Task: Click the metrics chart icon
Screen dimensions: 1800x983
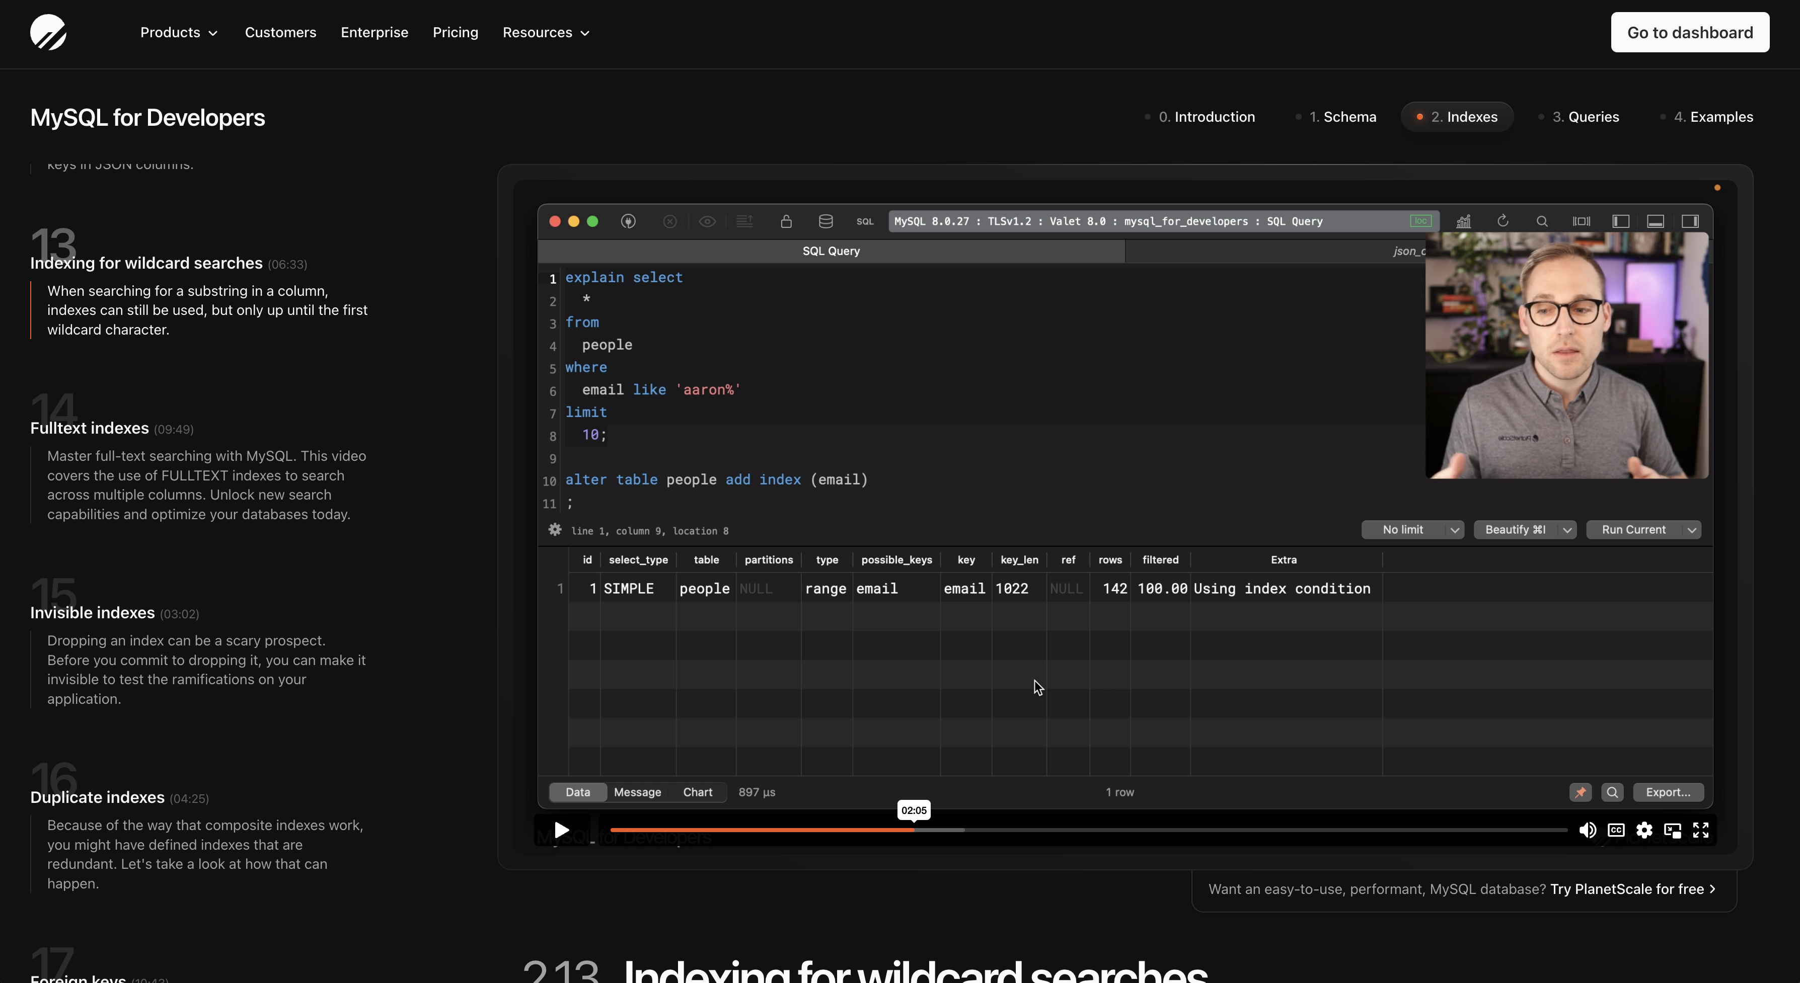Action: point(1463,221)
